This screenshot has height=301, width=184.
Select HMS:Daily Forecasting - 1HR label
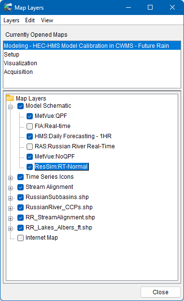[x=73, y=136]
